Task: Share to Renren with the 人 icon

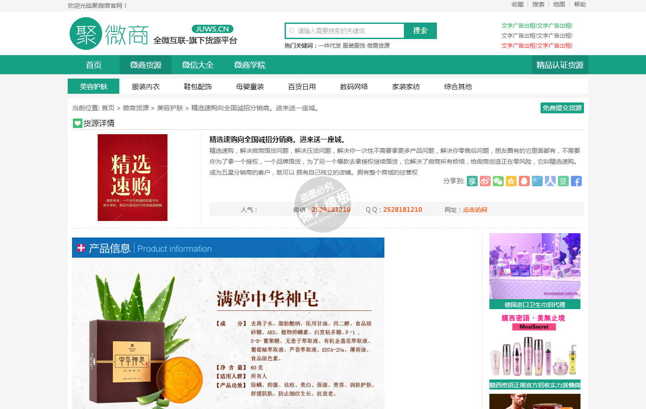Action: point(550,181)
